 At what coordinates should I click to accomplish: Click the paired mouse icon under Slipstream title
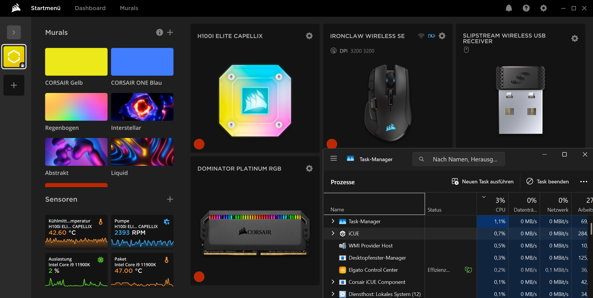[x=466, y=50]
